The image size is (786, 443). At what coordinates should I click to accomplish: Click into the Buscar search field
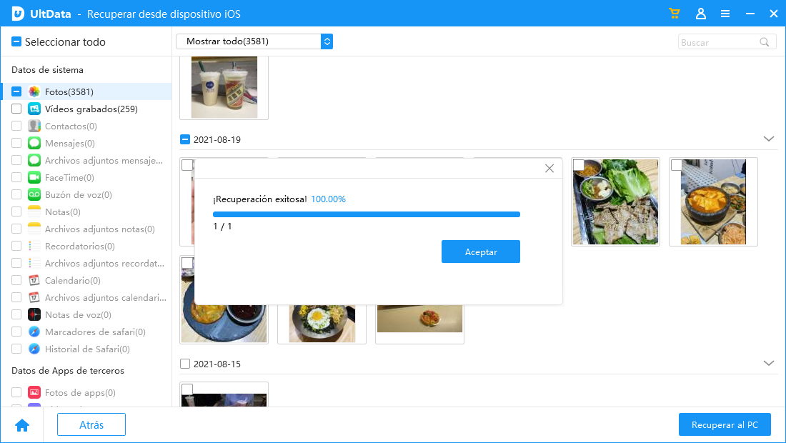click(717, 42)
